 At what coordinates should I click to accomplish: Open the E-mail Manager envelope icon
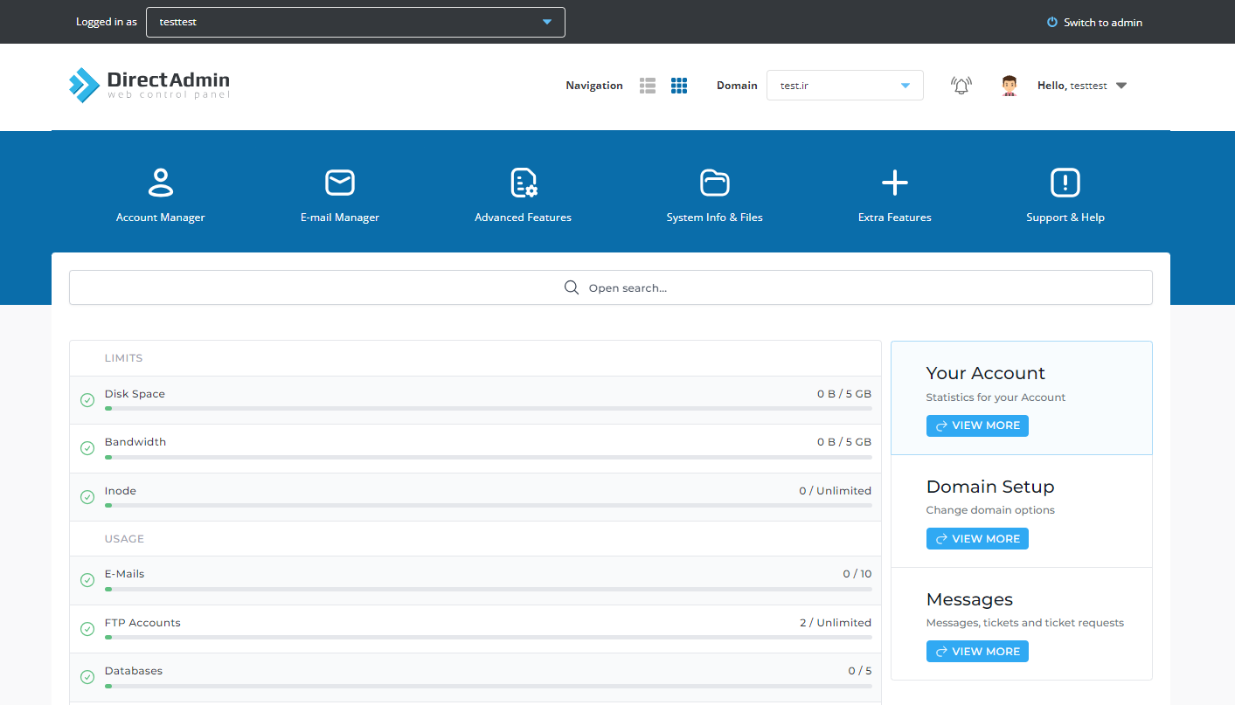[x=340, y=183]
